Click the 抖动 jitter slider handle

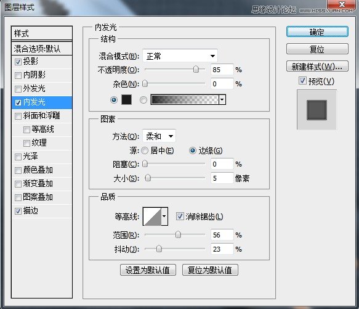click(x=159, y=249)
